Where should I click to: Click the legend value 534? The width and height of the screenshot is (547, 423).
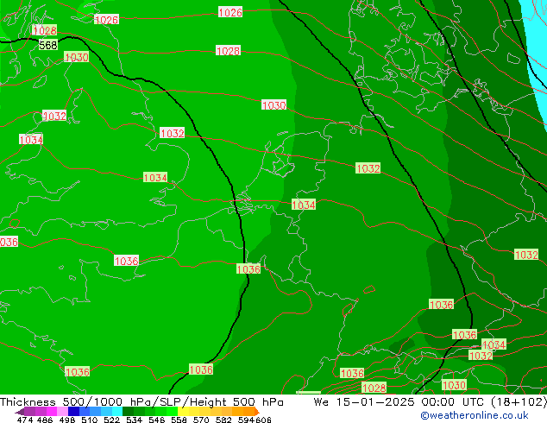pyautogui.click(x=134, y=420)
